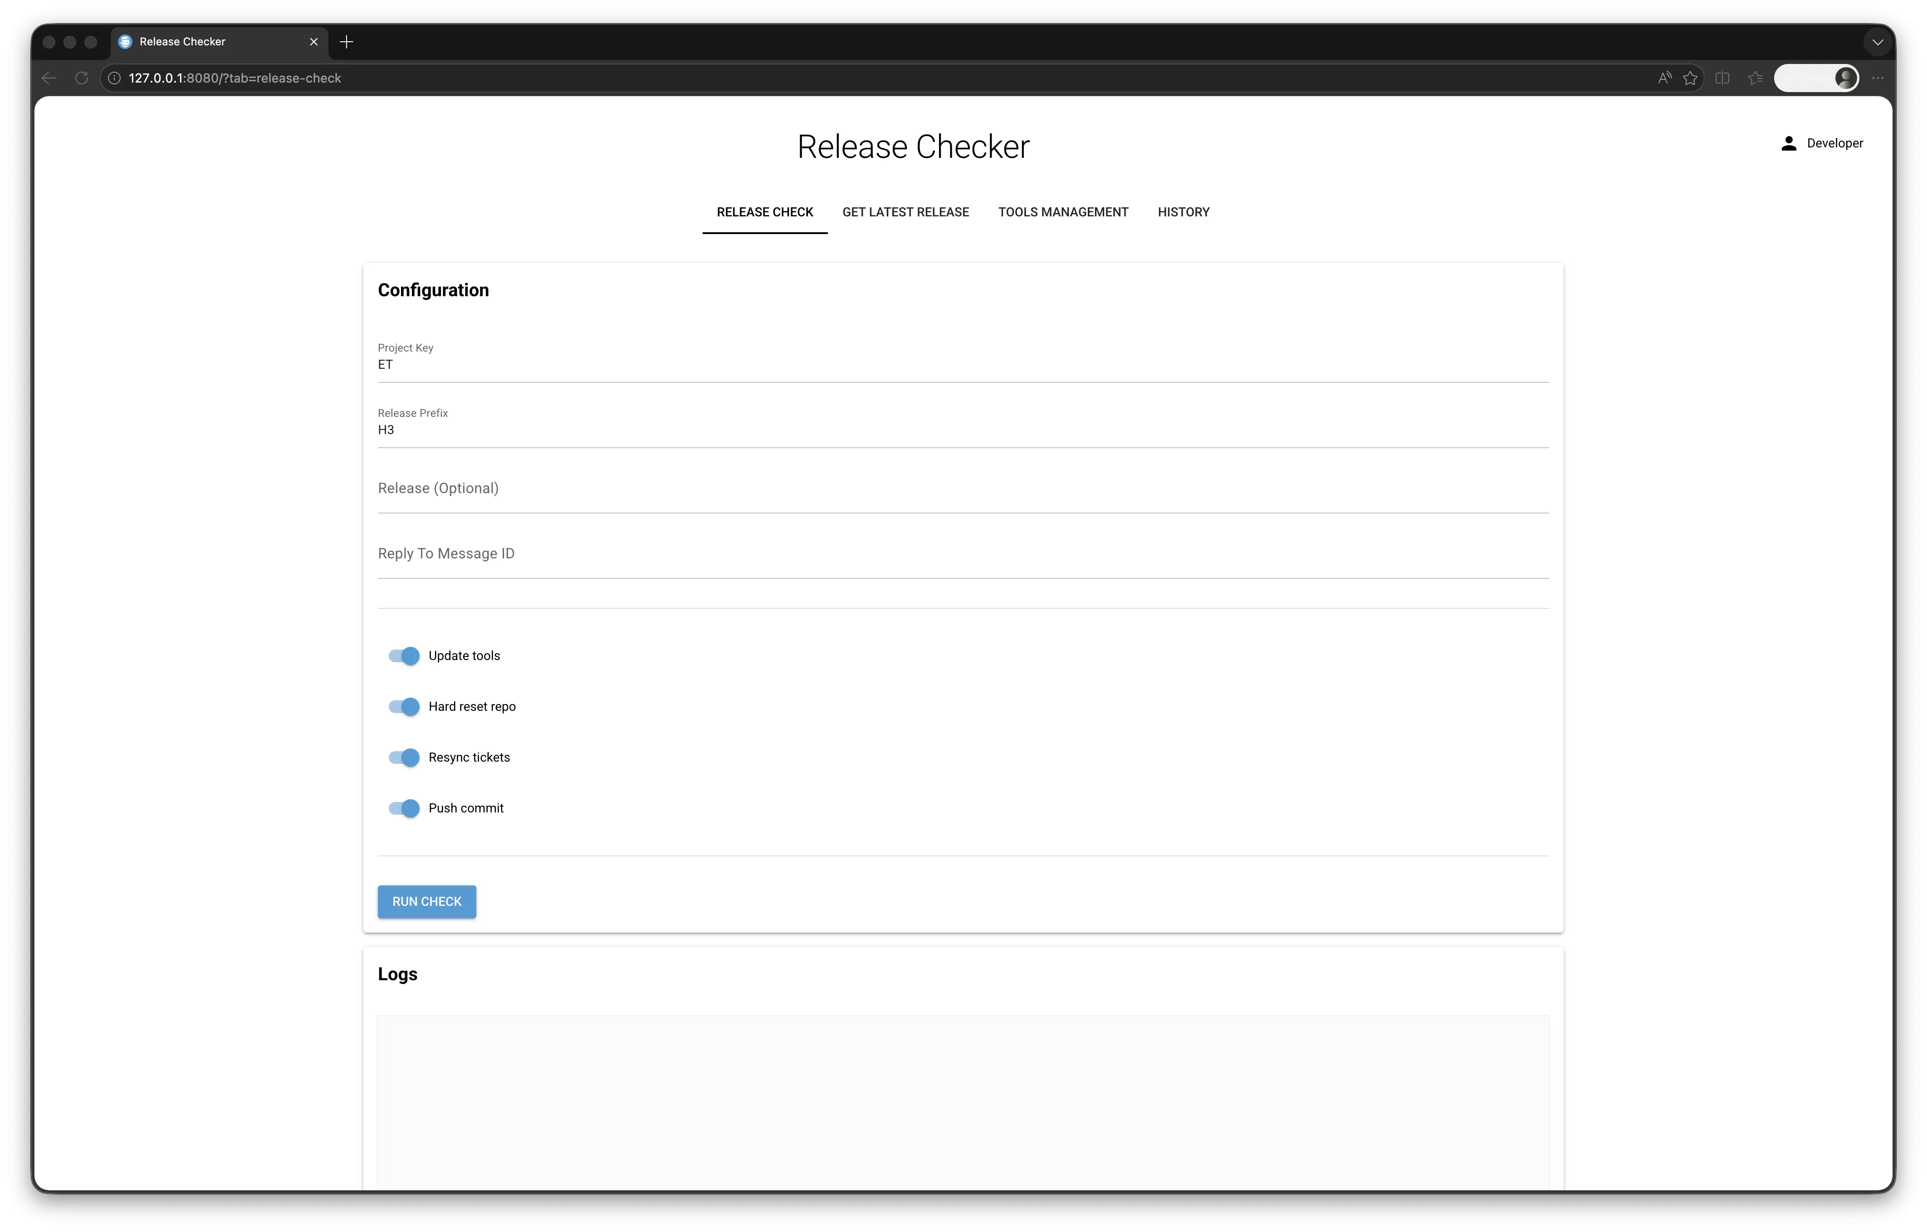Reload the page with refresh icon
The width and height of the screenshot is (1927, 1232).
pos(82,78)
